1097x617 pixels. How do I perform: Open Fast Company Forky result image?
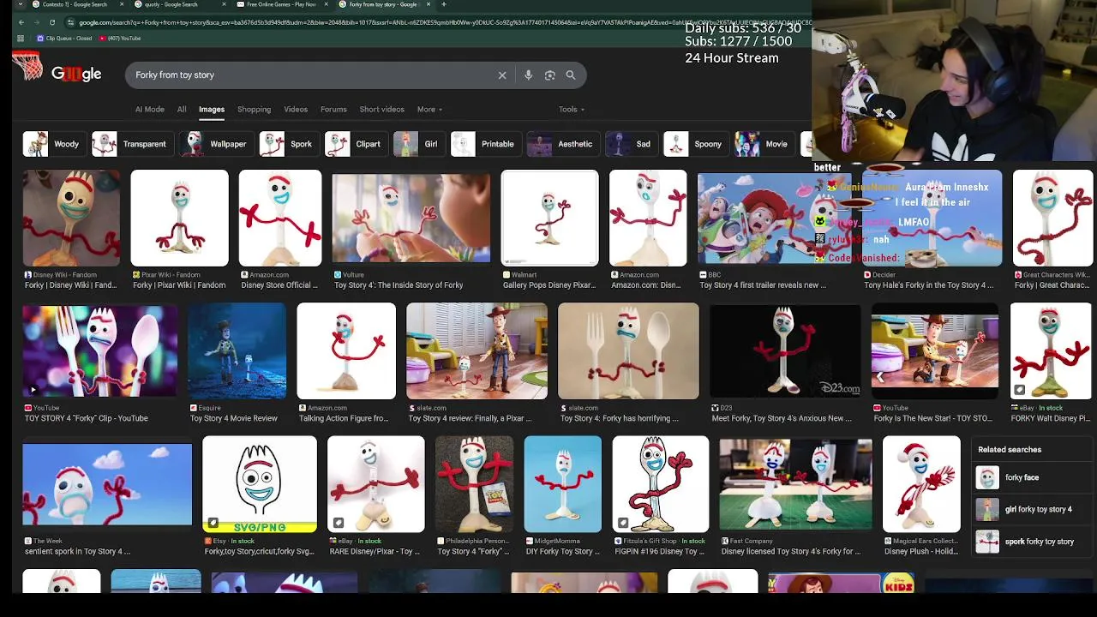796,484
